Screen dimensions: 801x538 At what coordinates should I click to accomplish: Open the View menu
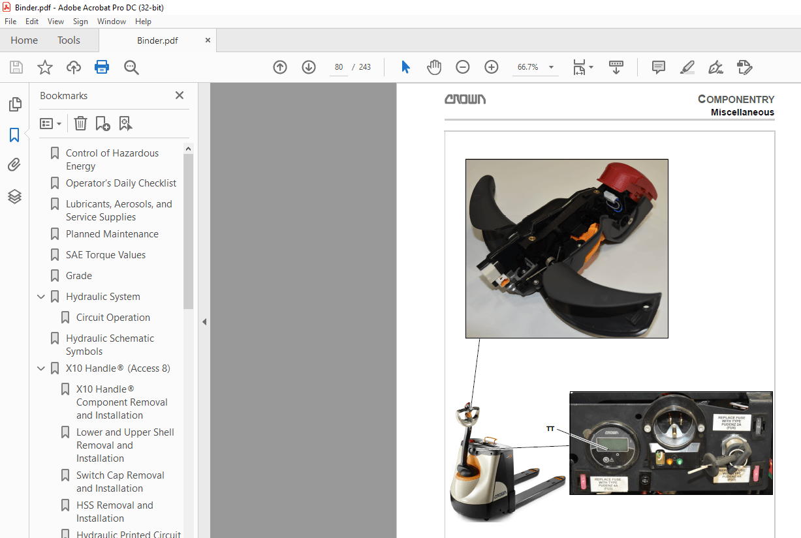[55, 22]
